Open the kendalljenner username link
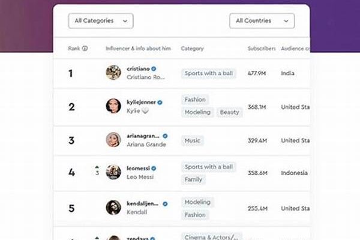This screenshot has height=240, width=360. (143, 203)
